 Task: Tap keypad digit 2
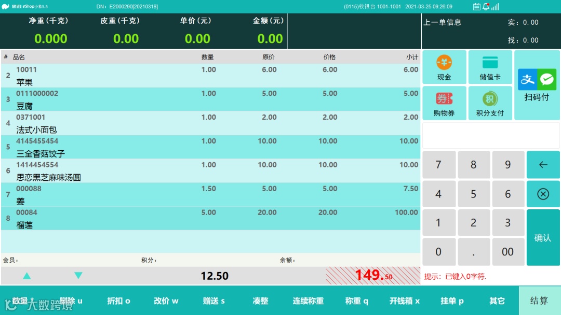[473, 223]
